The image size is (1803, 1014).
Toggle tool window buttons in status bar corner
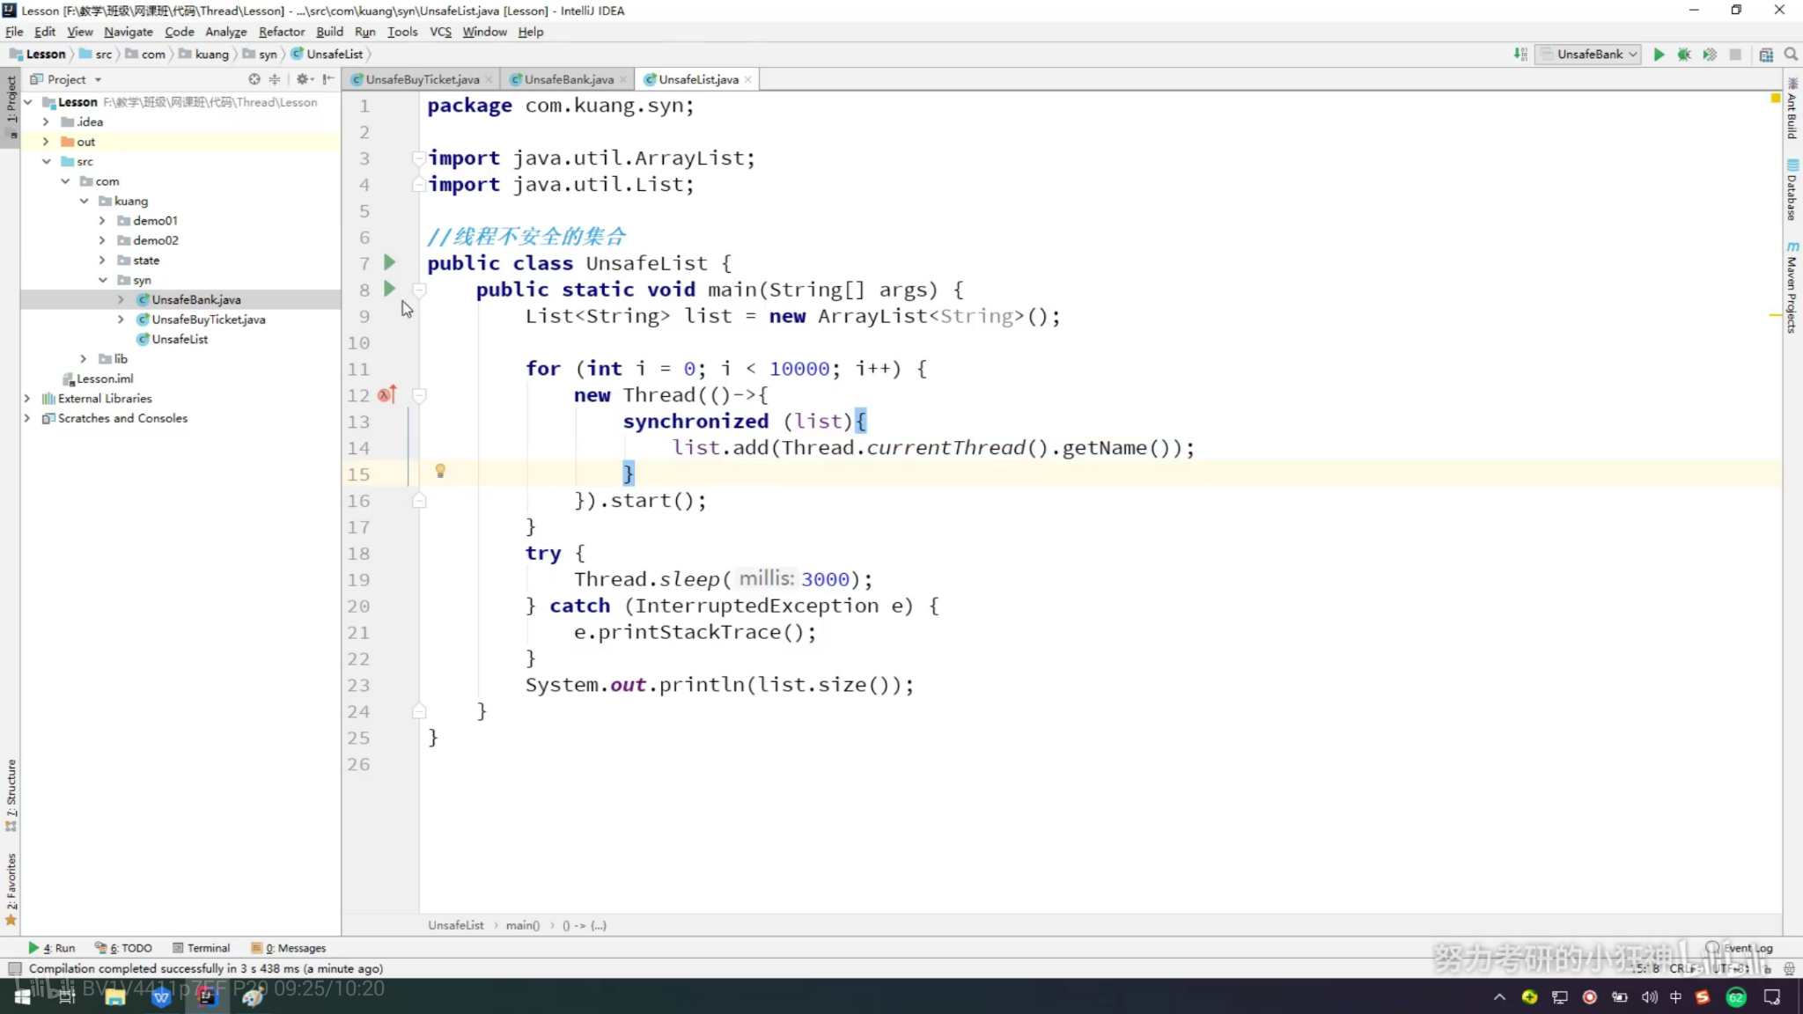tap(14, 968)
